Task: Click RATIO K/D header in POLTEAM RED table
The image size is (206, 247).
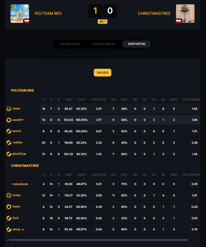Action: tap(99, 100)
